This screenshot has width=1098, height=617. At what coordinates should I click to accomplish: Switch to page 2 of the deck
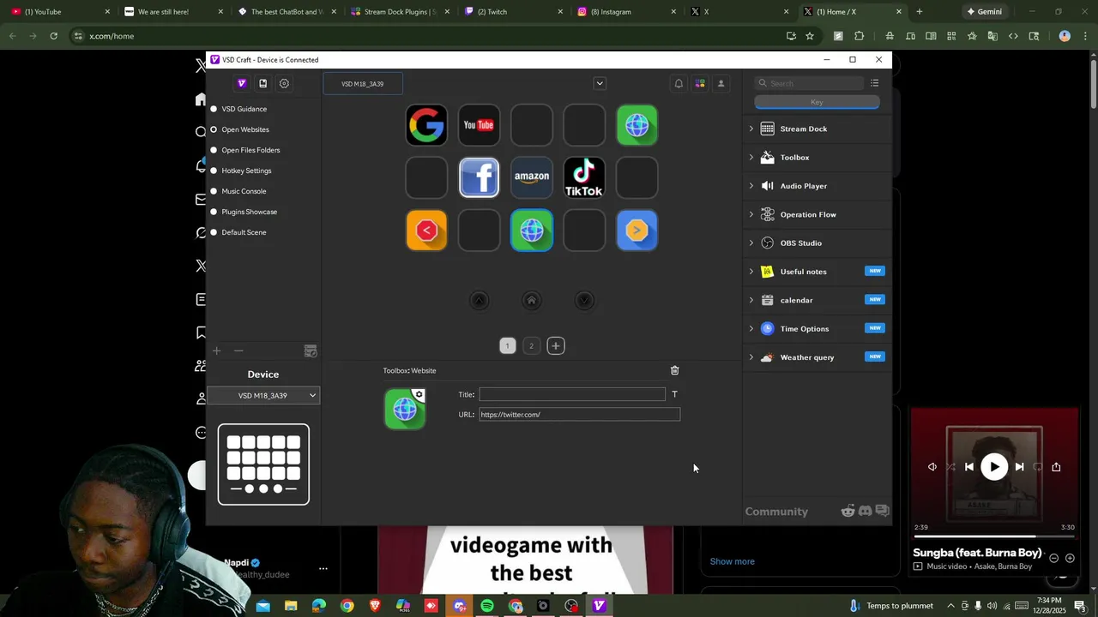coord(531,346)
